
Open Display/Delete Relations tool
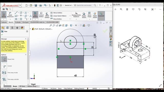click(x=76, y=15)
